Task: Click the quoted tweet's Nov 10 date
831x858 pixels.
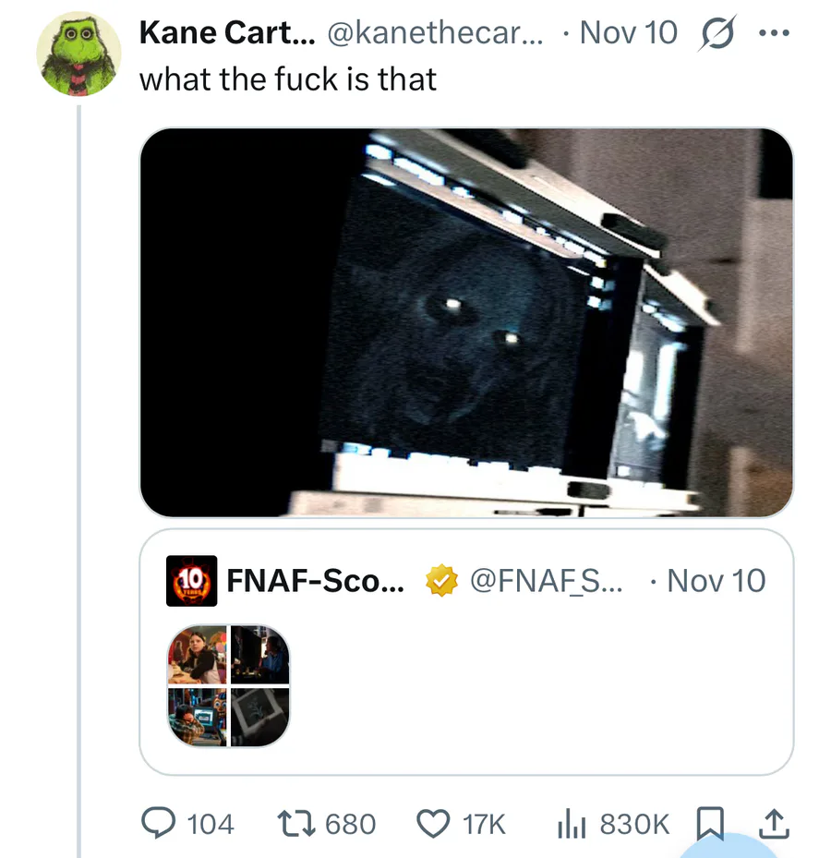Action: coord(716,581)
